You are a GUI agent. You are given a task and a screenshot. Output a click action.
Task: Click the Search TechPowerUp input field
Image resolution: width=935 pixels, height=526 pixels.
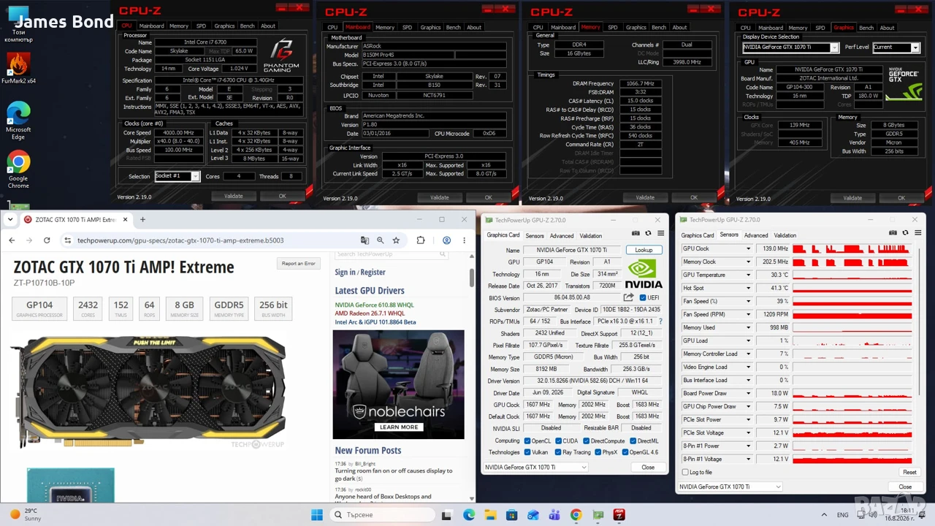391,254
